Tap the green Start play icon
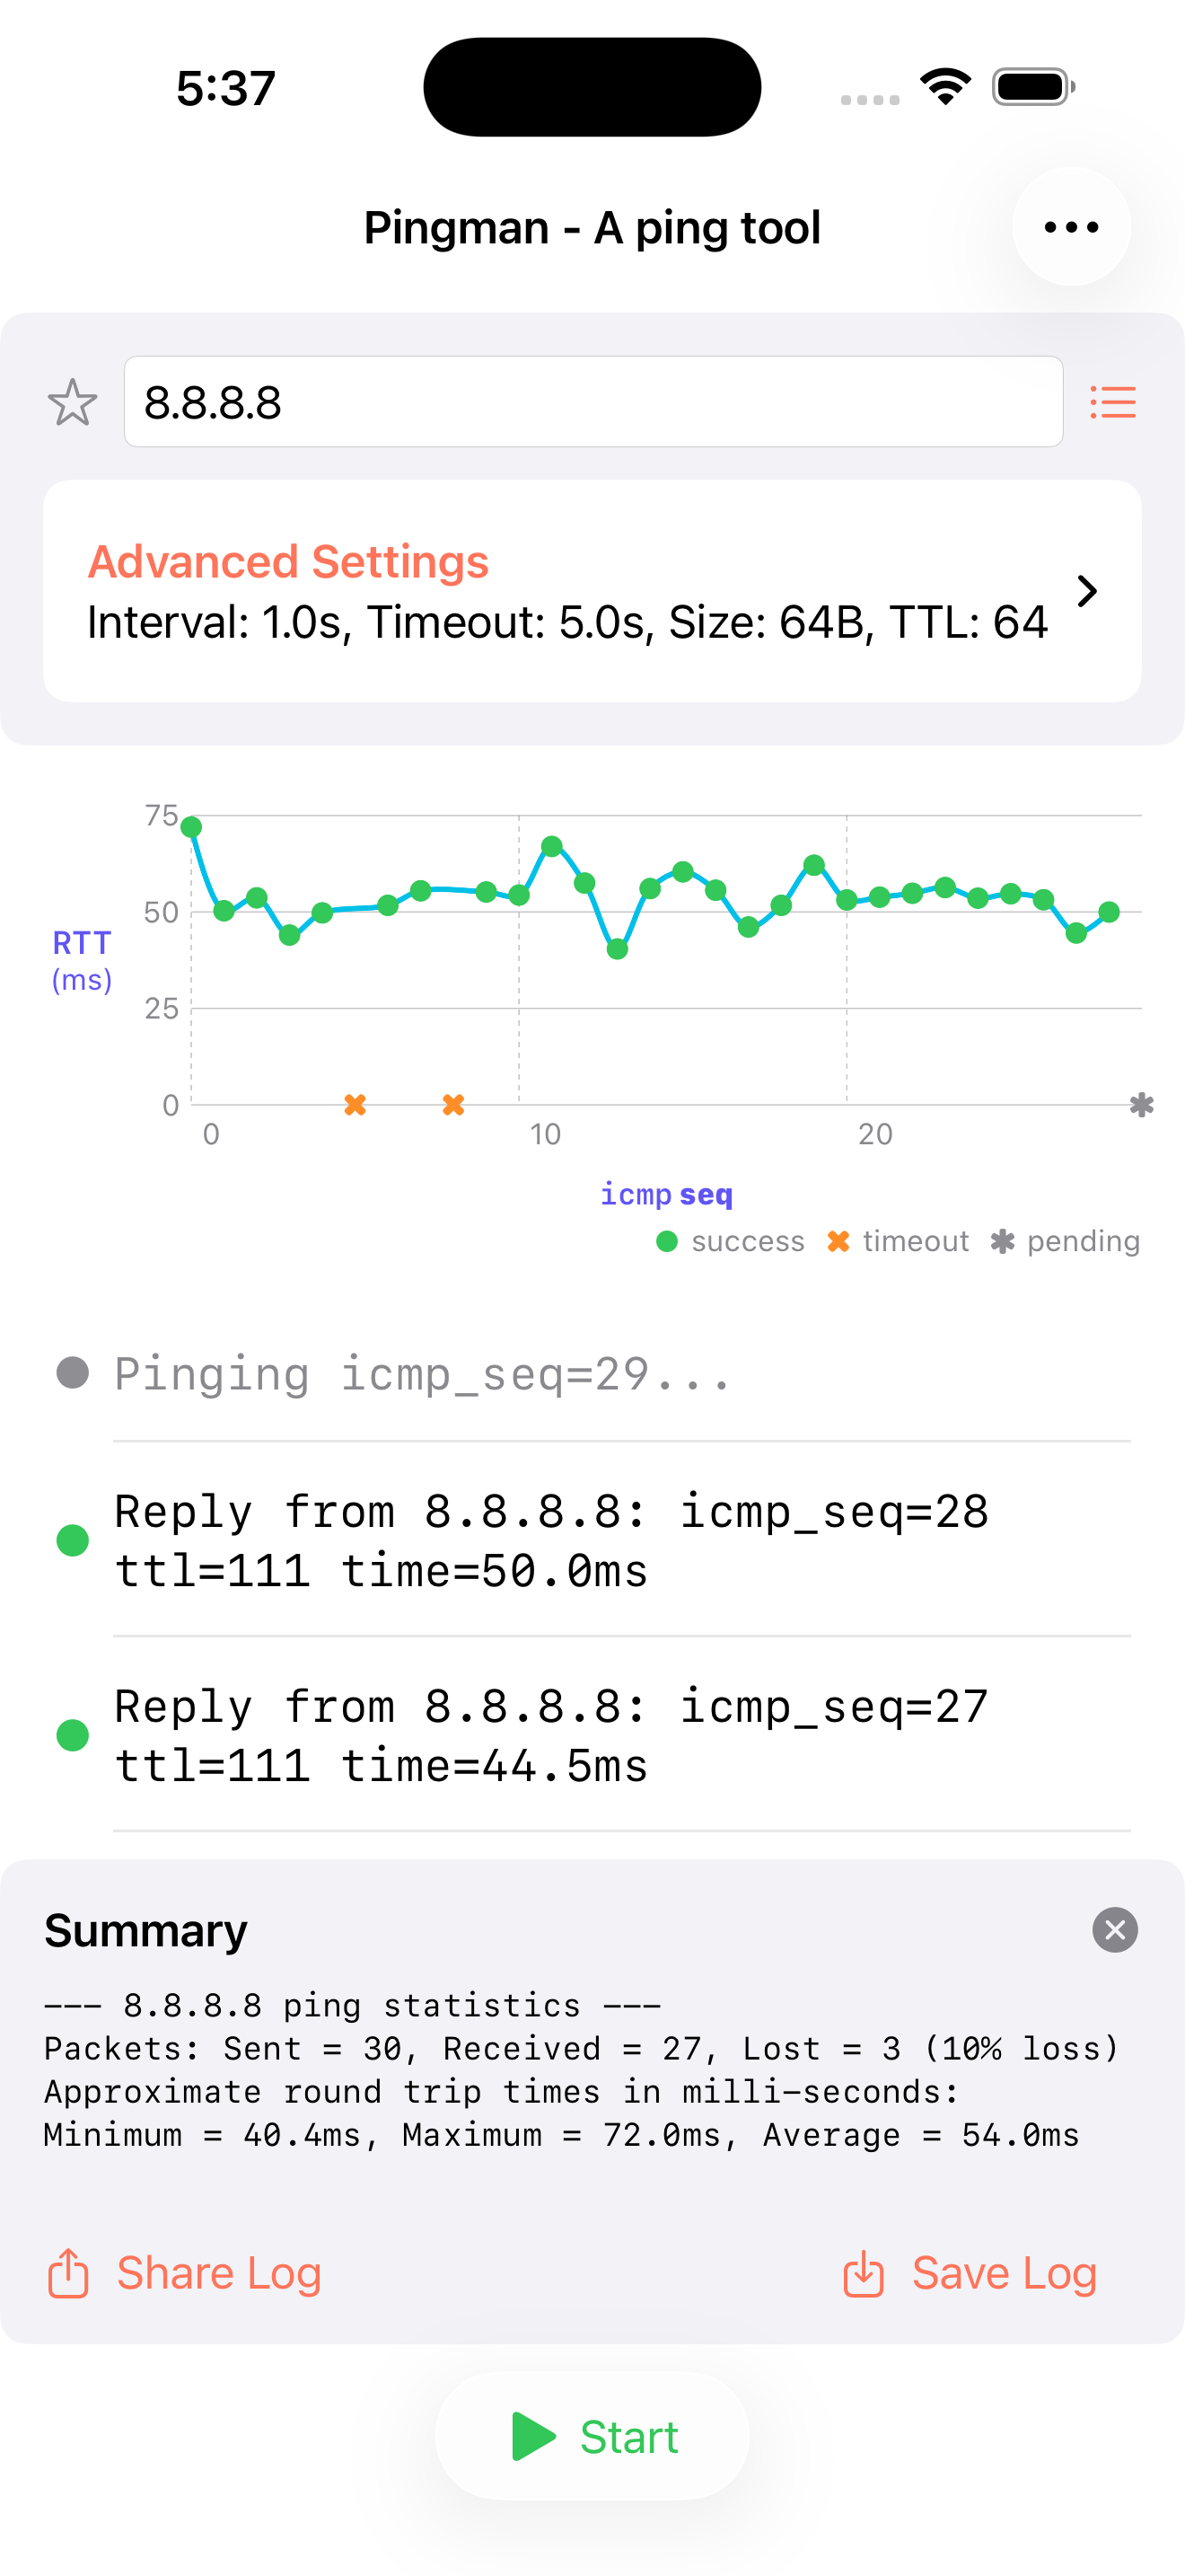The image size is (1185, 2576). [x=533, y=2436]
